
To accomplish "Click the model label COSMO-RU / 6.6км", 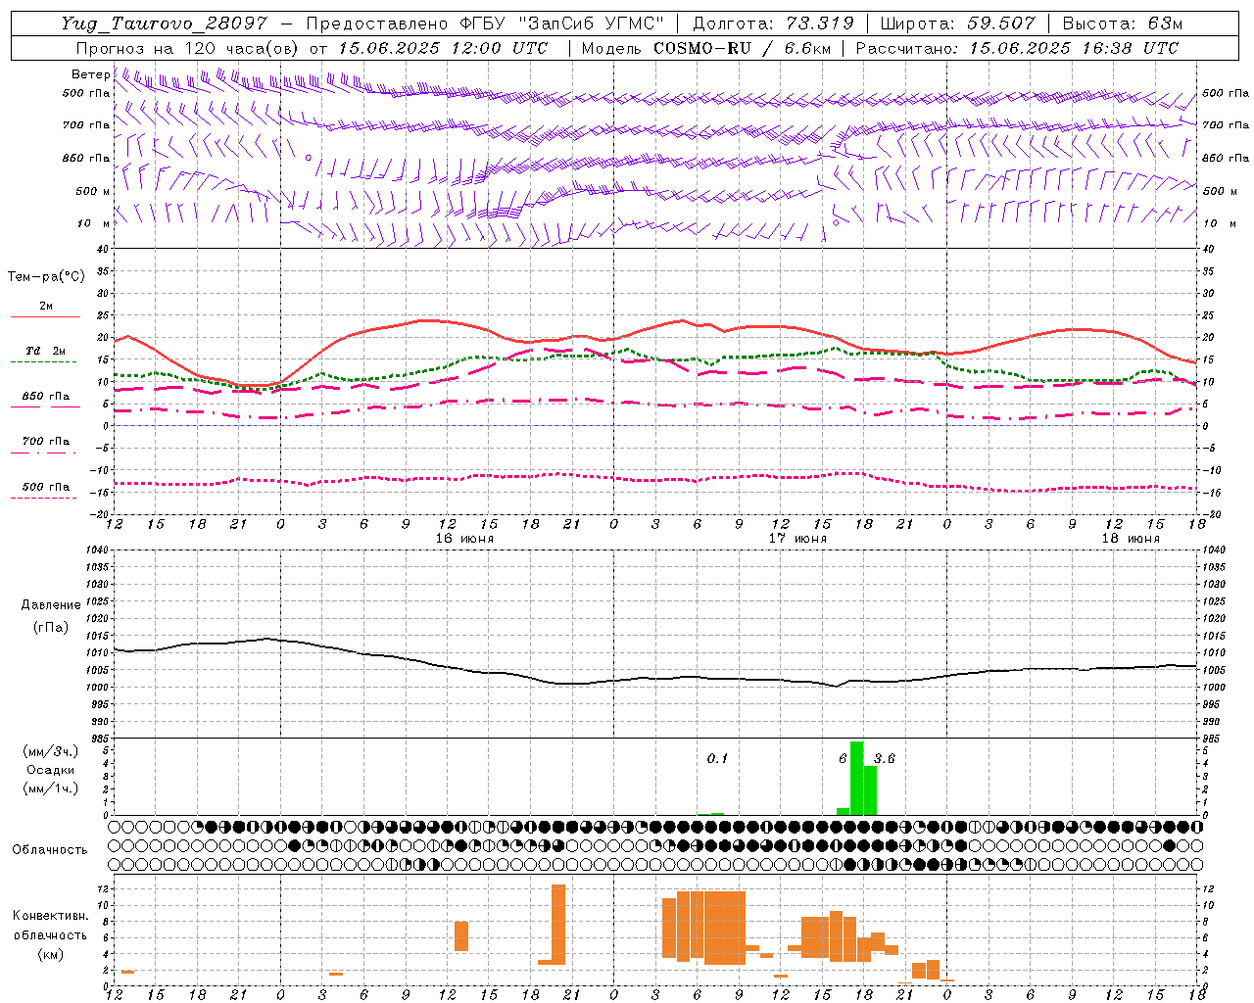I will point(742,48).
